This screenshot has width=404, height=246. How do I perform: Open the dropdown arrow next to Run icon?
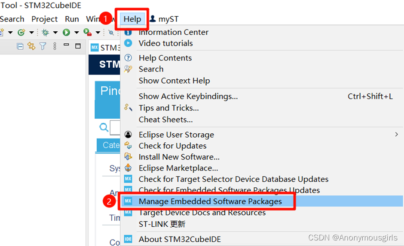coord(77,33)
